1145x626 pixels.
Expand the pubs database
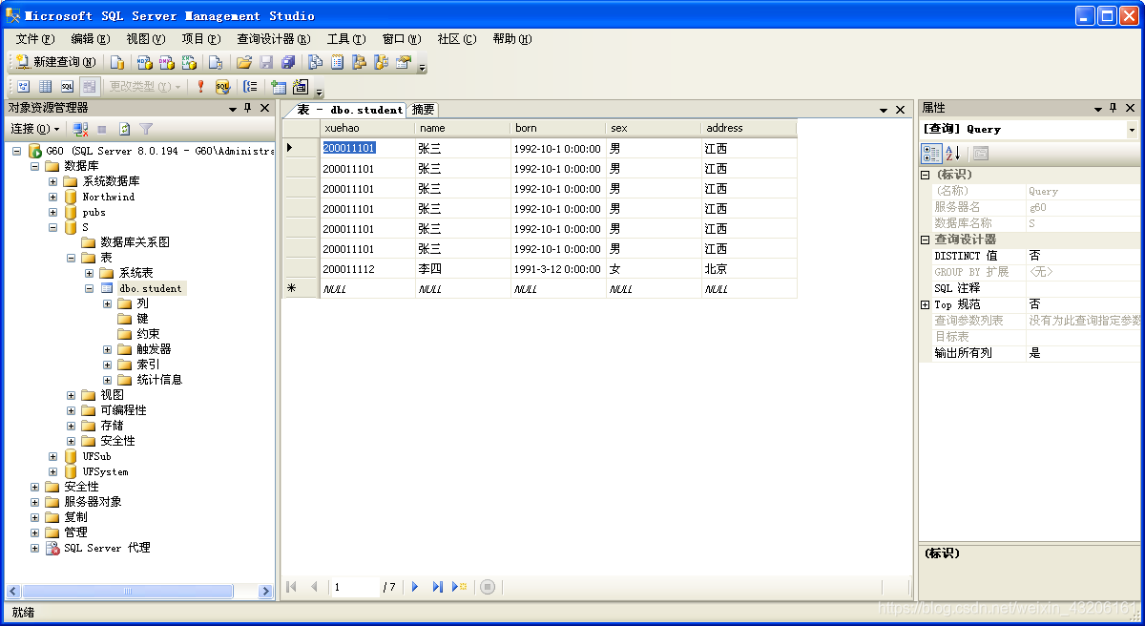pyautogui.click(x=53, y=212)
